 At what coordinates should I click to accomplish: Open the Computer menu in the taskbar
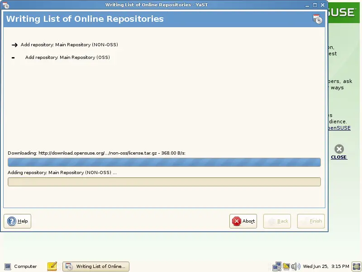coord(20,267)
